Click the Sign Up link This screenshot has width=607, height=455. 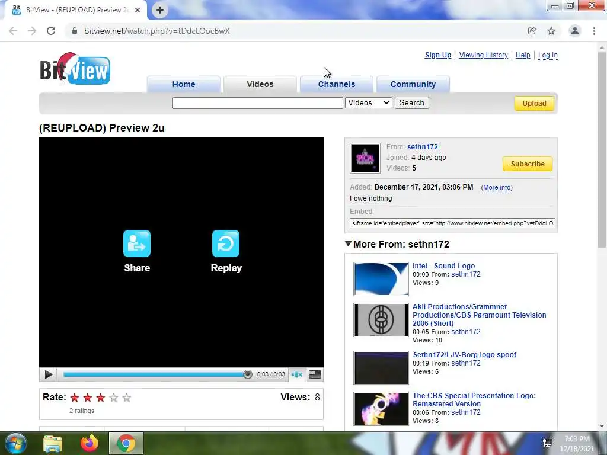coord(438,55)
